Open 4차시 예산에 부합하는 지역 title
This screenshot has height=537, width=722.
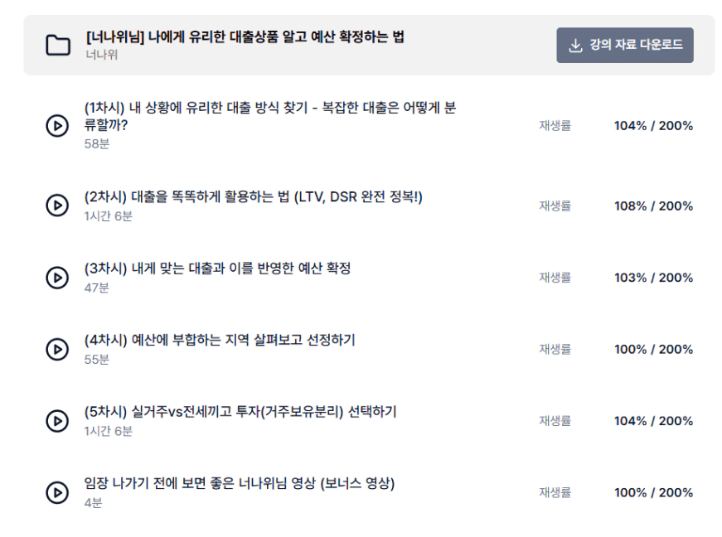click(220, 340)
